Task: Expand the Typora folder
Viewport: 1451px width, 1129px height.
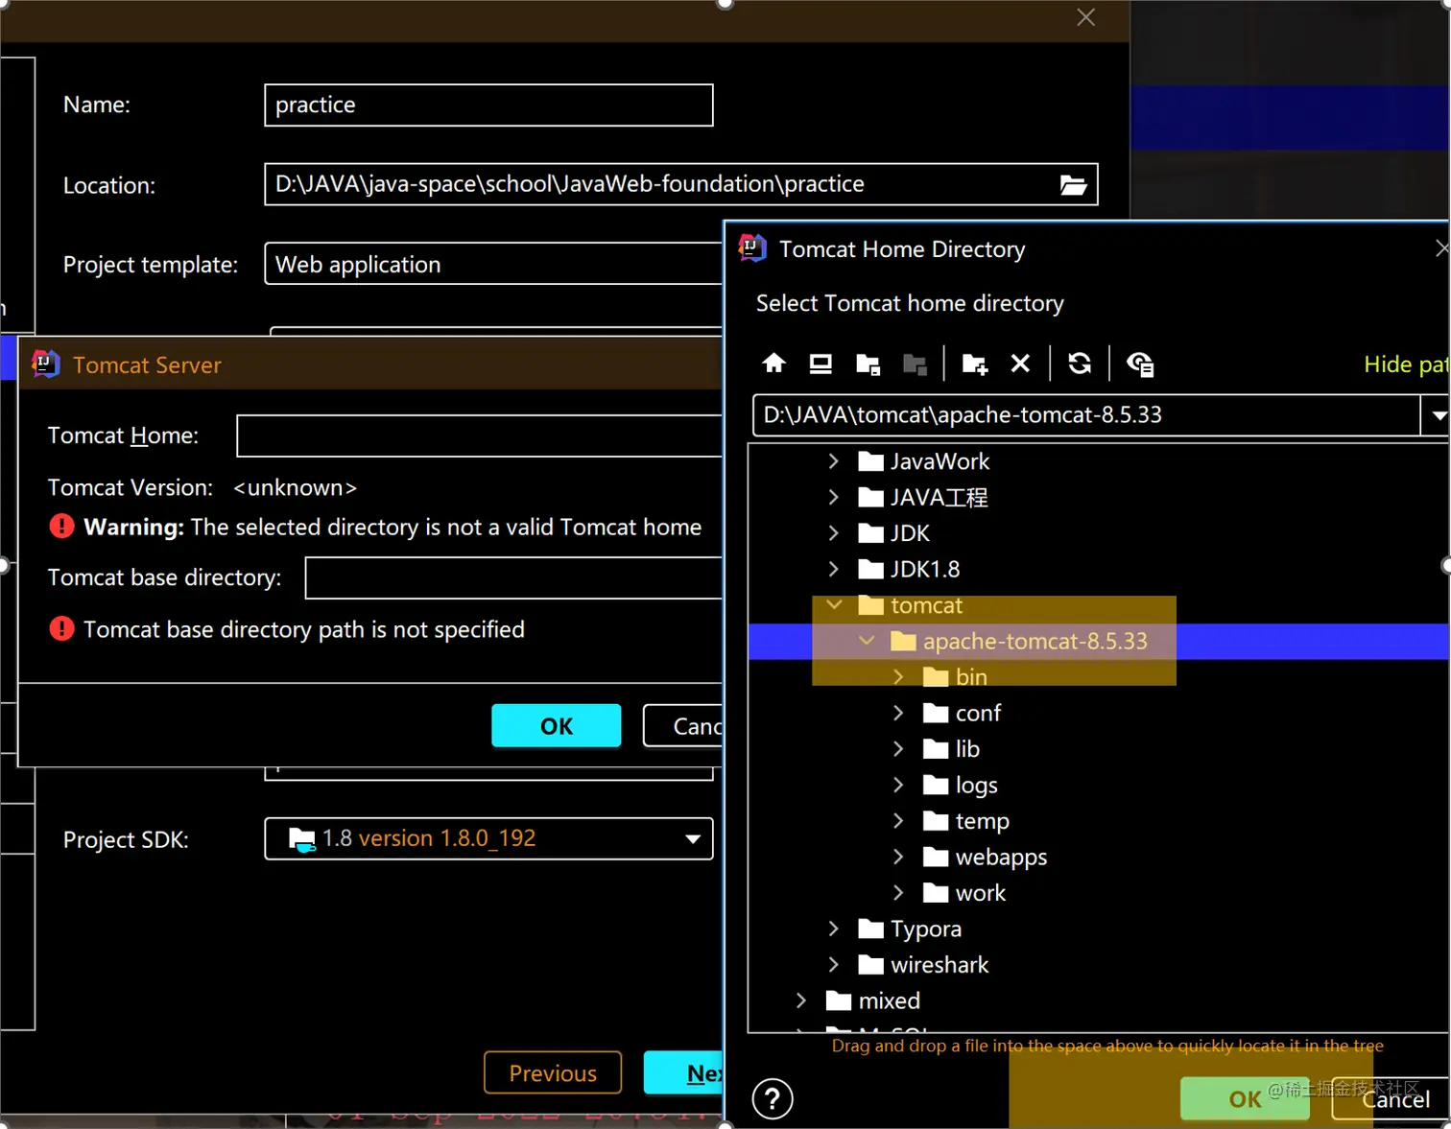Action: pos(833,929)
